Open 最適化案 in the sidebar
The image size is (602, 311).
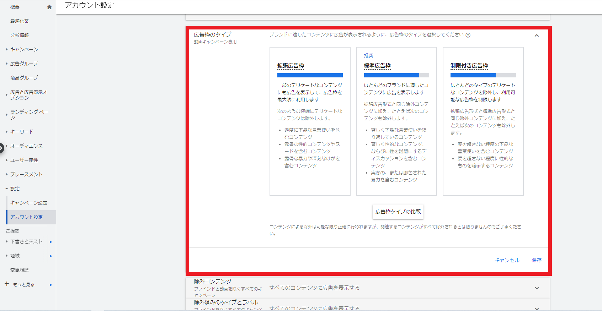coord(20,21)
